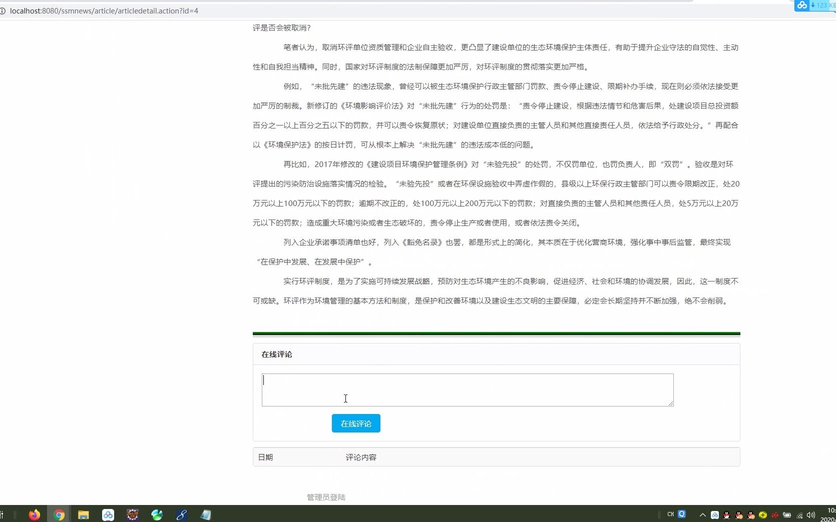Click the 管理员登陆 admin login link
Viewport: 836px width, 522px height.
[326, 497]
